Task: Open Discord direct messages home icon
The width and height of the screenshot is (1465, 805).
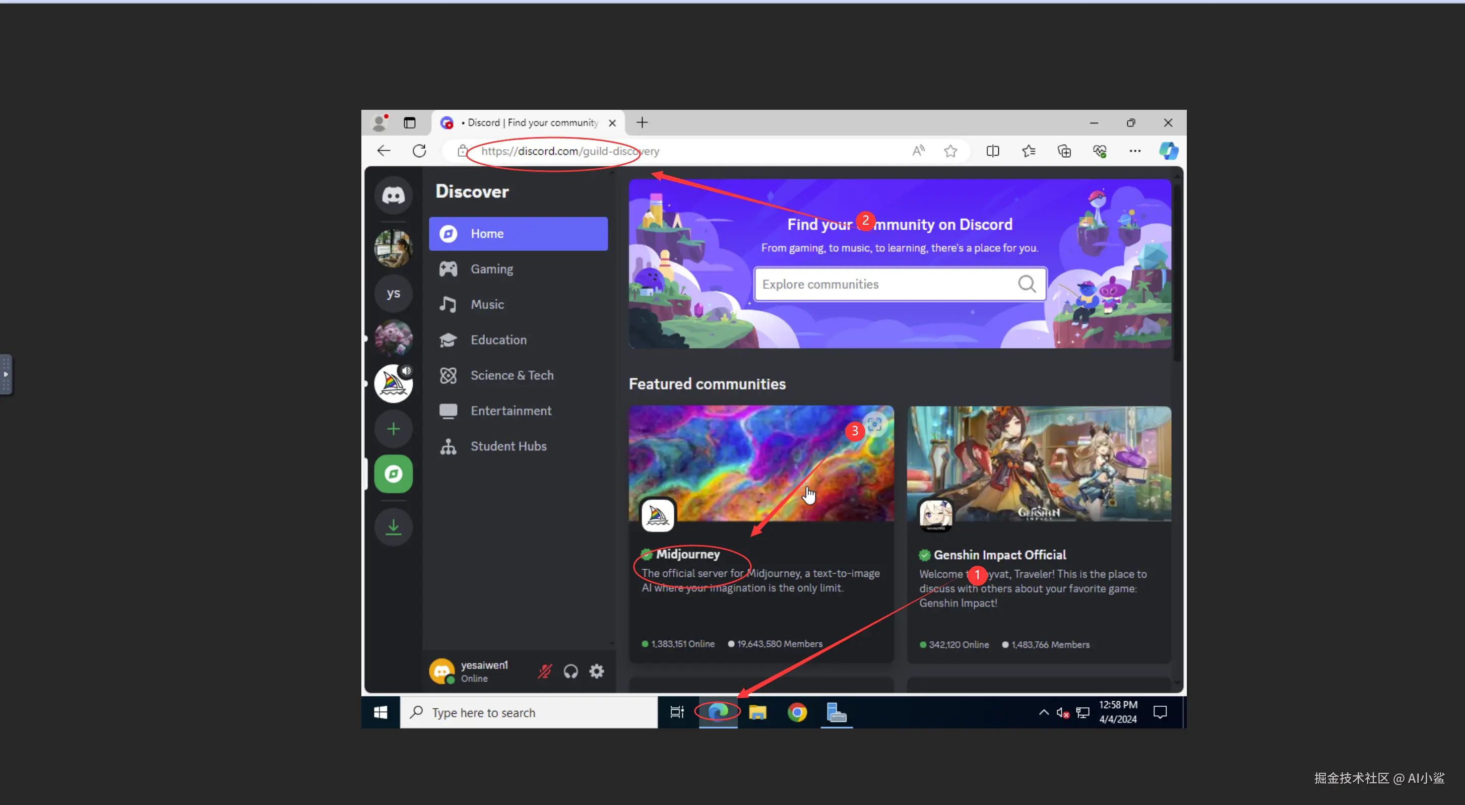Action: click(x=393, y=195)
